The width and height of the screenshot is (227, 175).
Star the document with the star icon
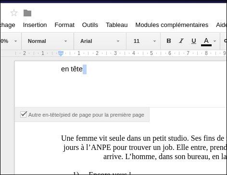[x=14, y=13]
